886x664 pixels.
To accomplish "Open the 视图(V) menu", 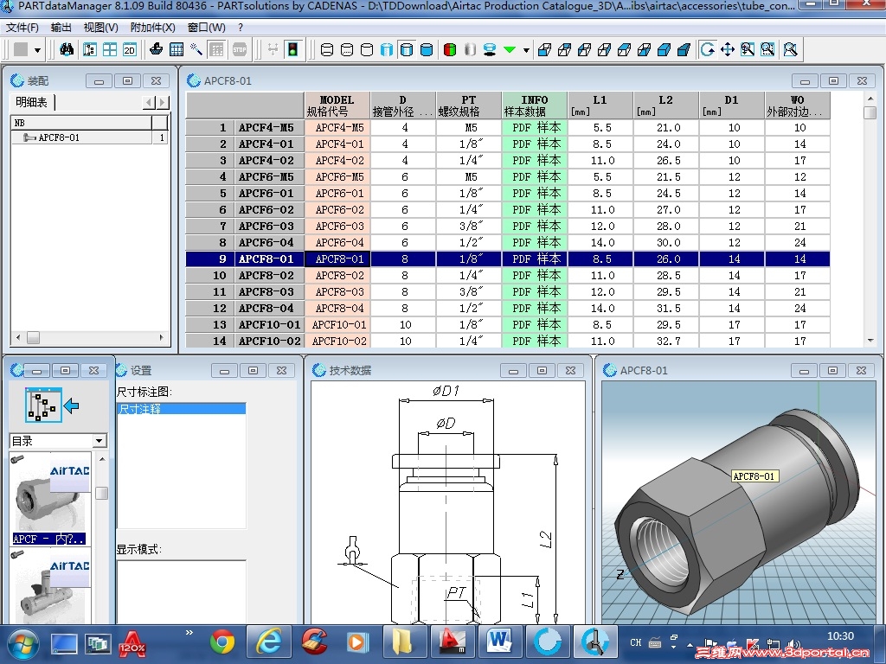I will click(100, 28).
